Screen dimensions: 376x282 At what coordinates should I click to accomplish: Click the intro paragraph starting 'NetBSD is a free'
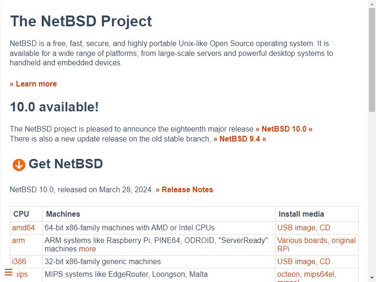click(x=172, y=53)
